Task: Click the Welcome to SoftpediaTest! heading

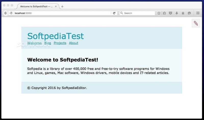Action: point(62,60)
